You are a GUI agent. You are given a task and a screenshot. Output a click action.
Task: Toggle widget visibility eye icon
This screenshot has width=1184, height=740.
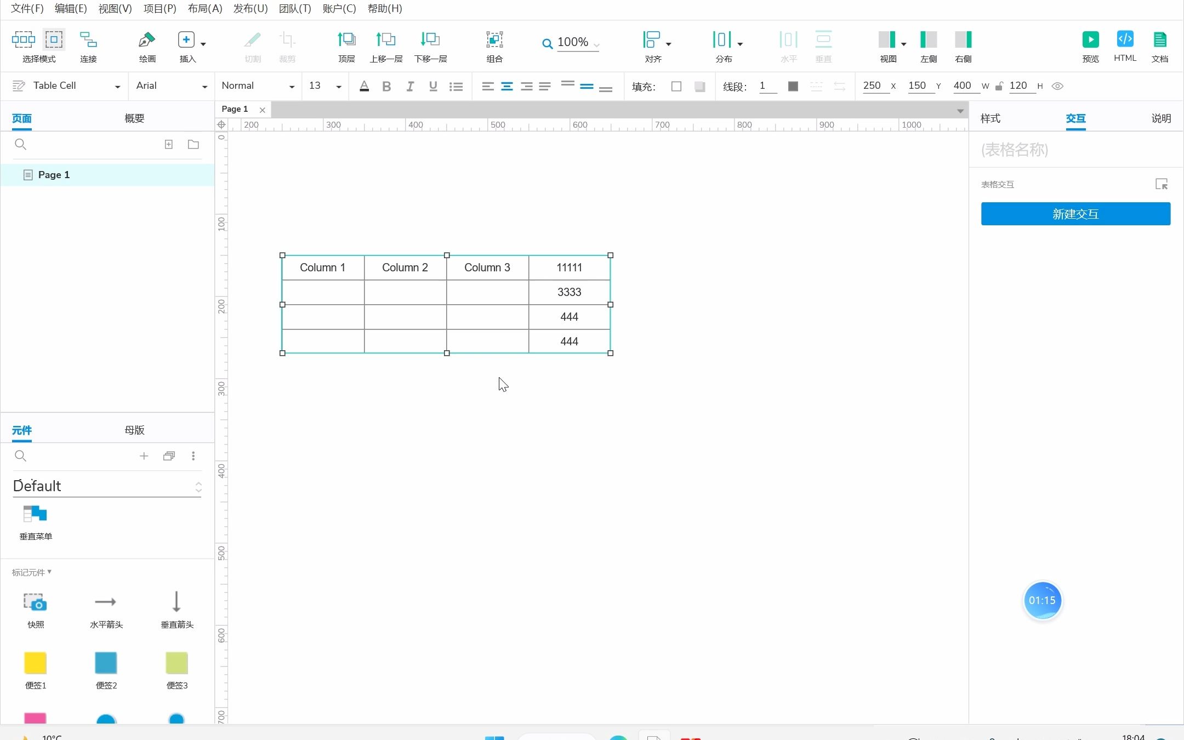click(x=1057, y=86)
